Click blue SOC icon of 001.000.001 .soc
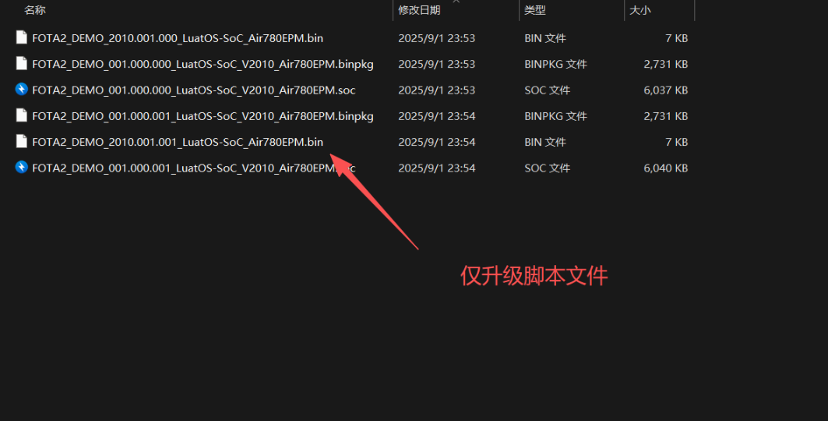Screen dimensions: 828x421 (x=22, y=168)
